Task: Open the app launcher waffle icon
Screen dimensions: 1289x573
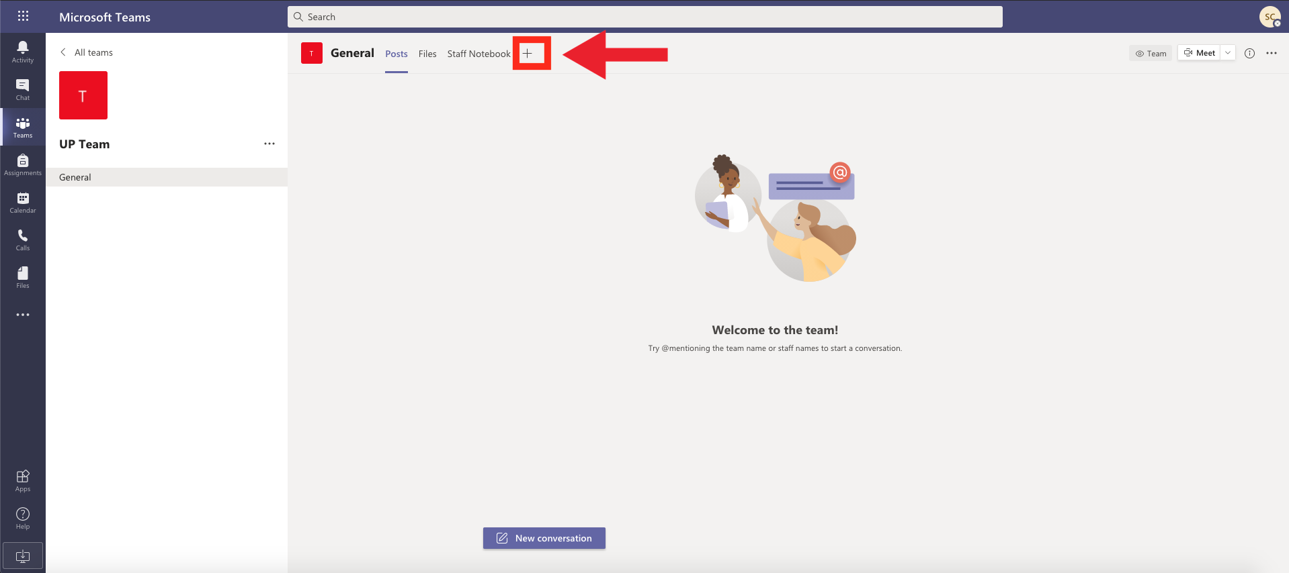Action: click(23, 16)
